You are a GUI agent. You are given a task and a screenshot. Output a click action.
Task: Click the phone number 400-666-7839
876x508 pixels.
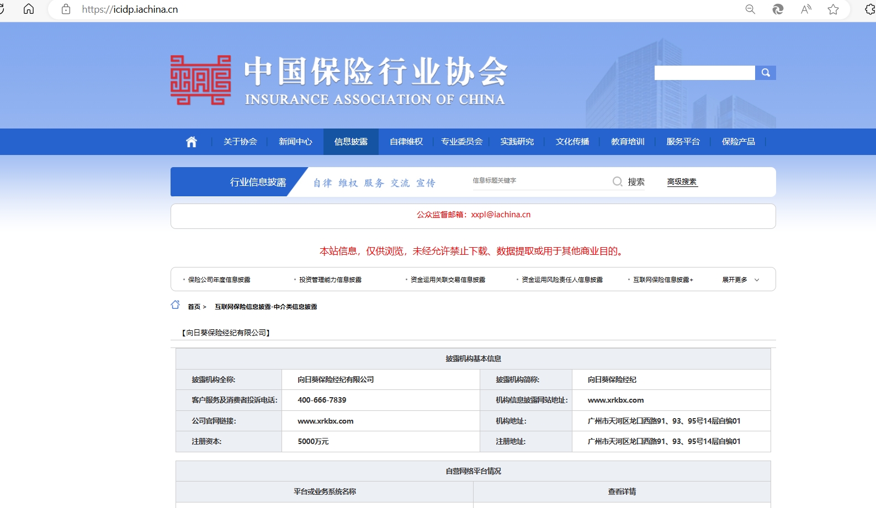(x=322, y=400)
